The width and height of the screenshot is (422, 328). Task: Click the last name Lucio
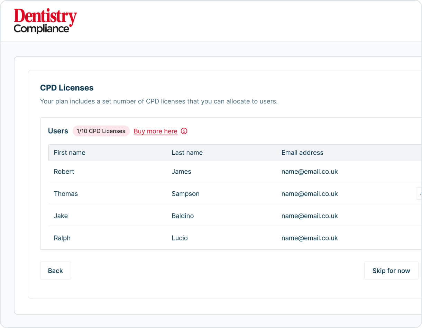(180, 238)
